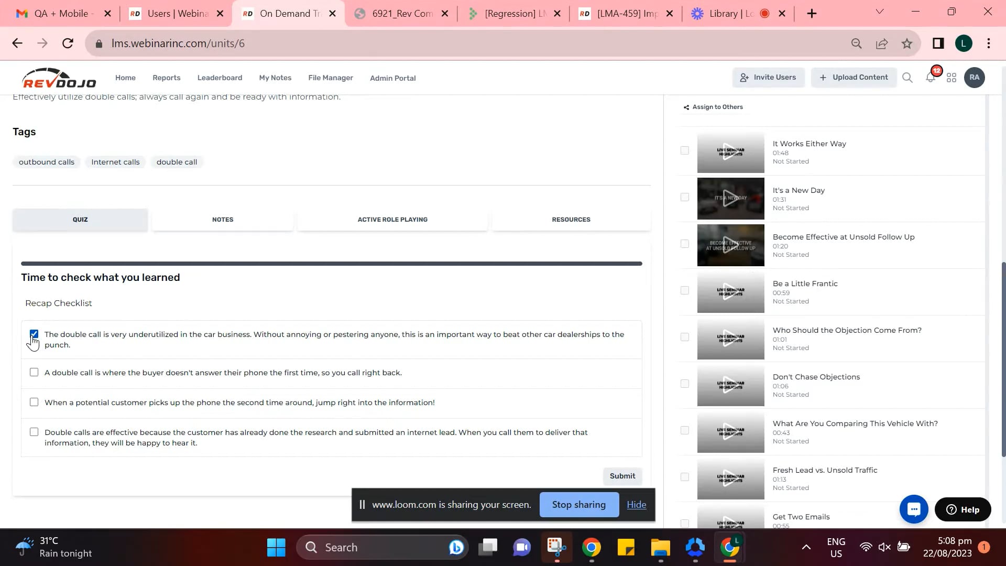Viewport: 1006px width, 566px height.
Task: Open Leaderboard in the navigation
Action: [x=220, y=78]
